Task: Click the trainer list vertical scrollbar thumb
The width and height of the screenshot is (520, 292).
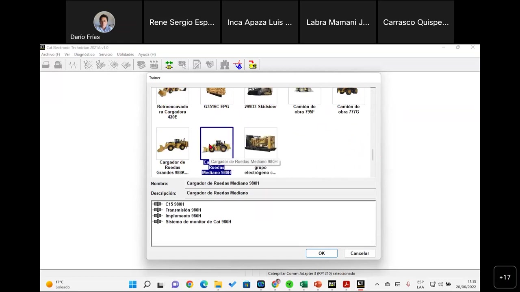Action: (x=373, y=155)
